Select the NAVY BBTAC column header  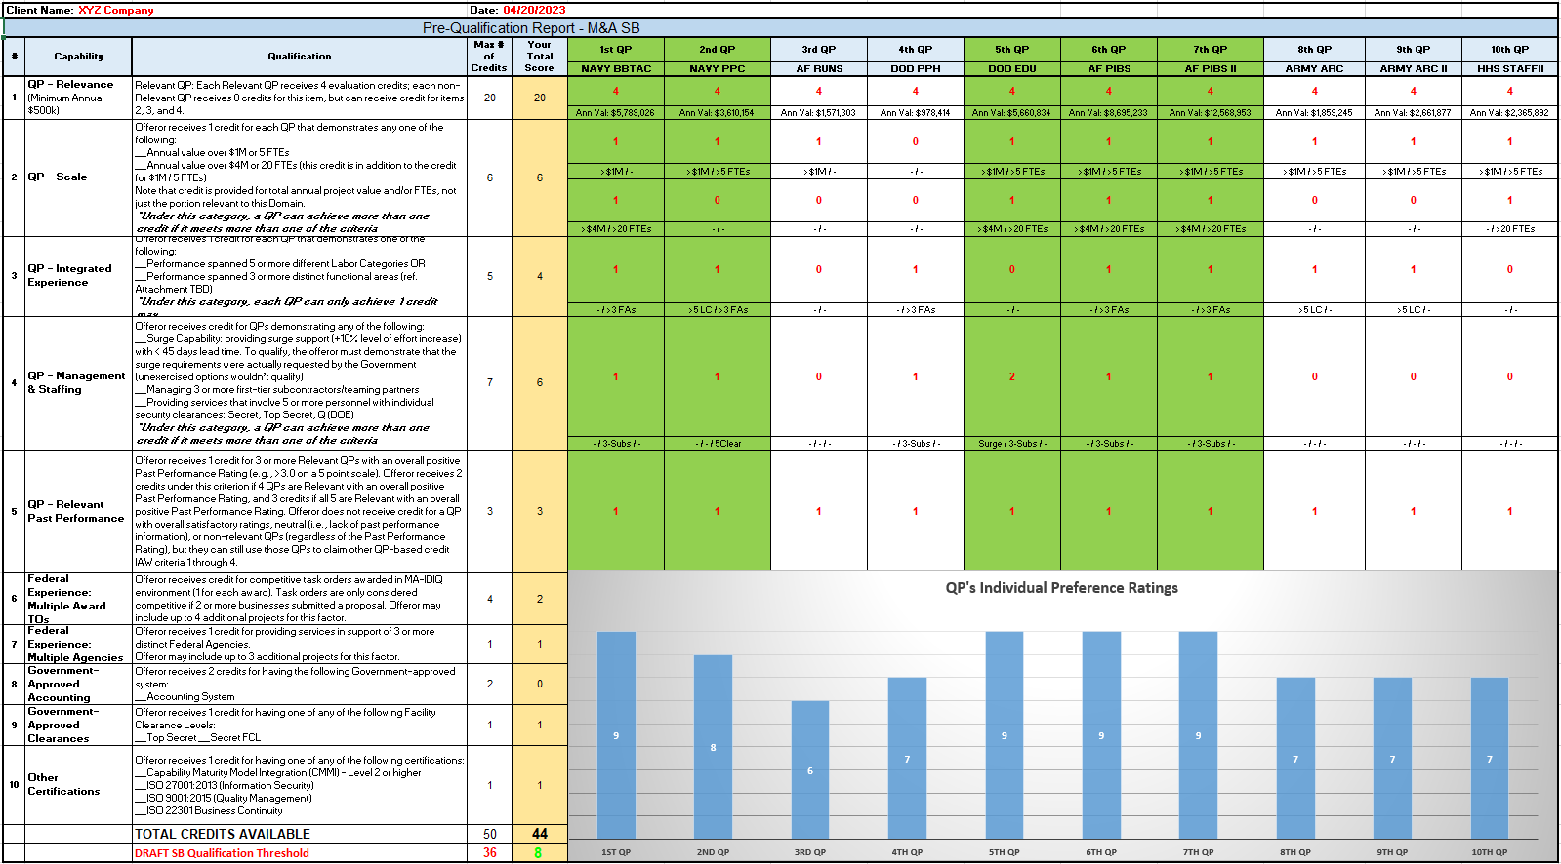click(x=616, y=69)
